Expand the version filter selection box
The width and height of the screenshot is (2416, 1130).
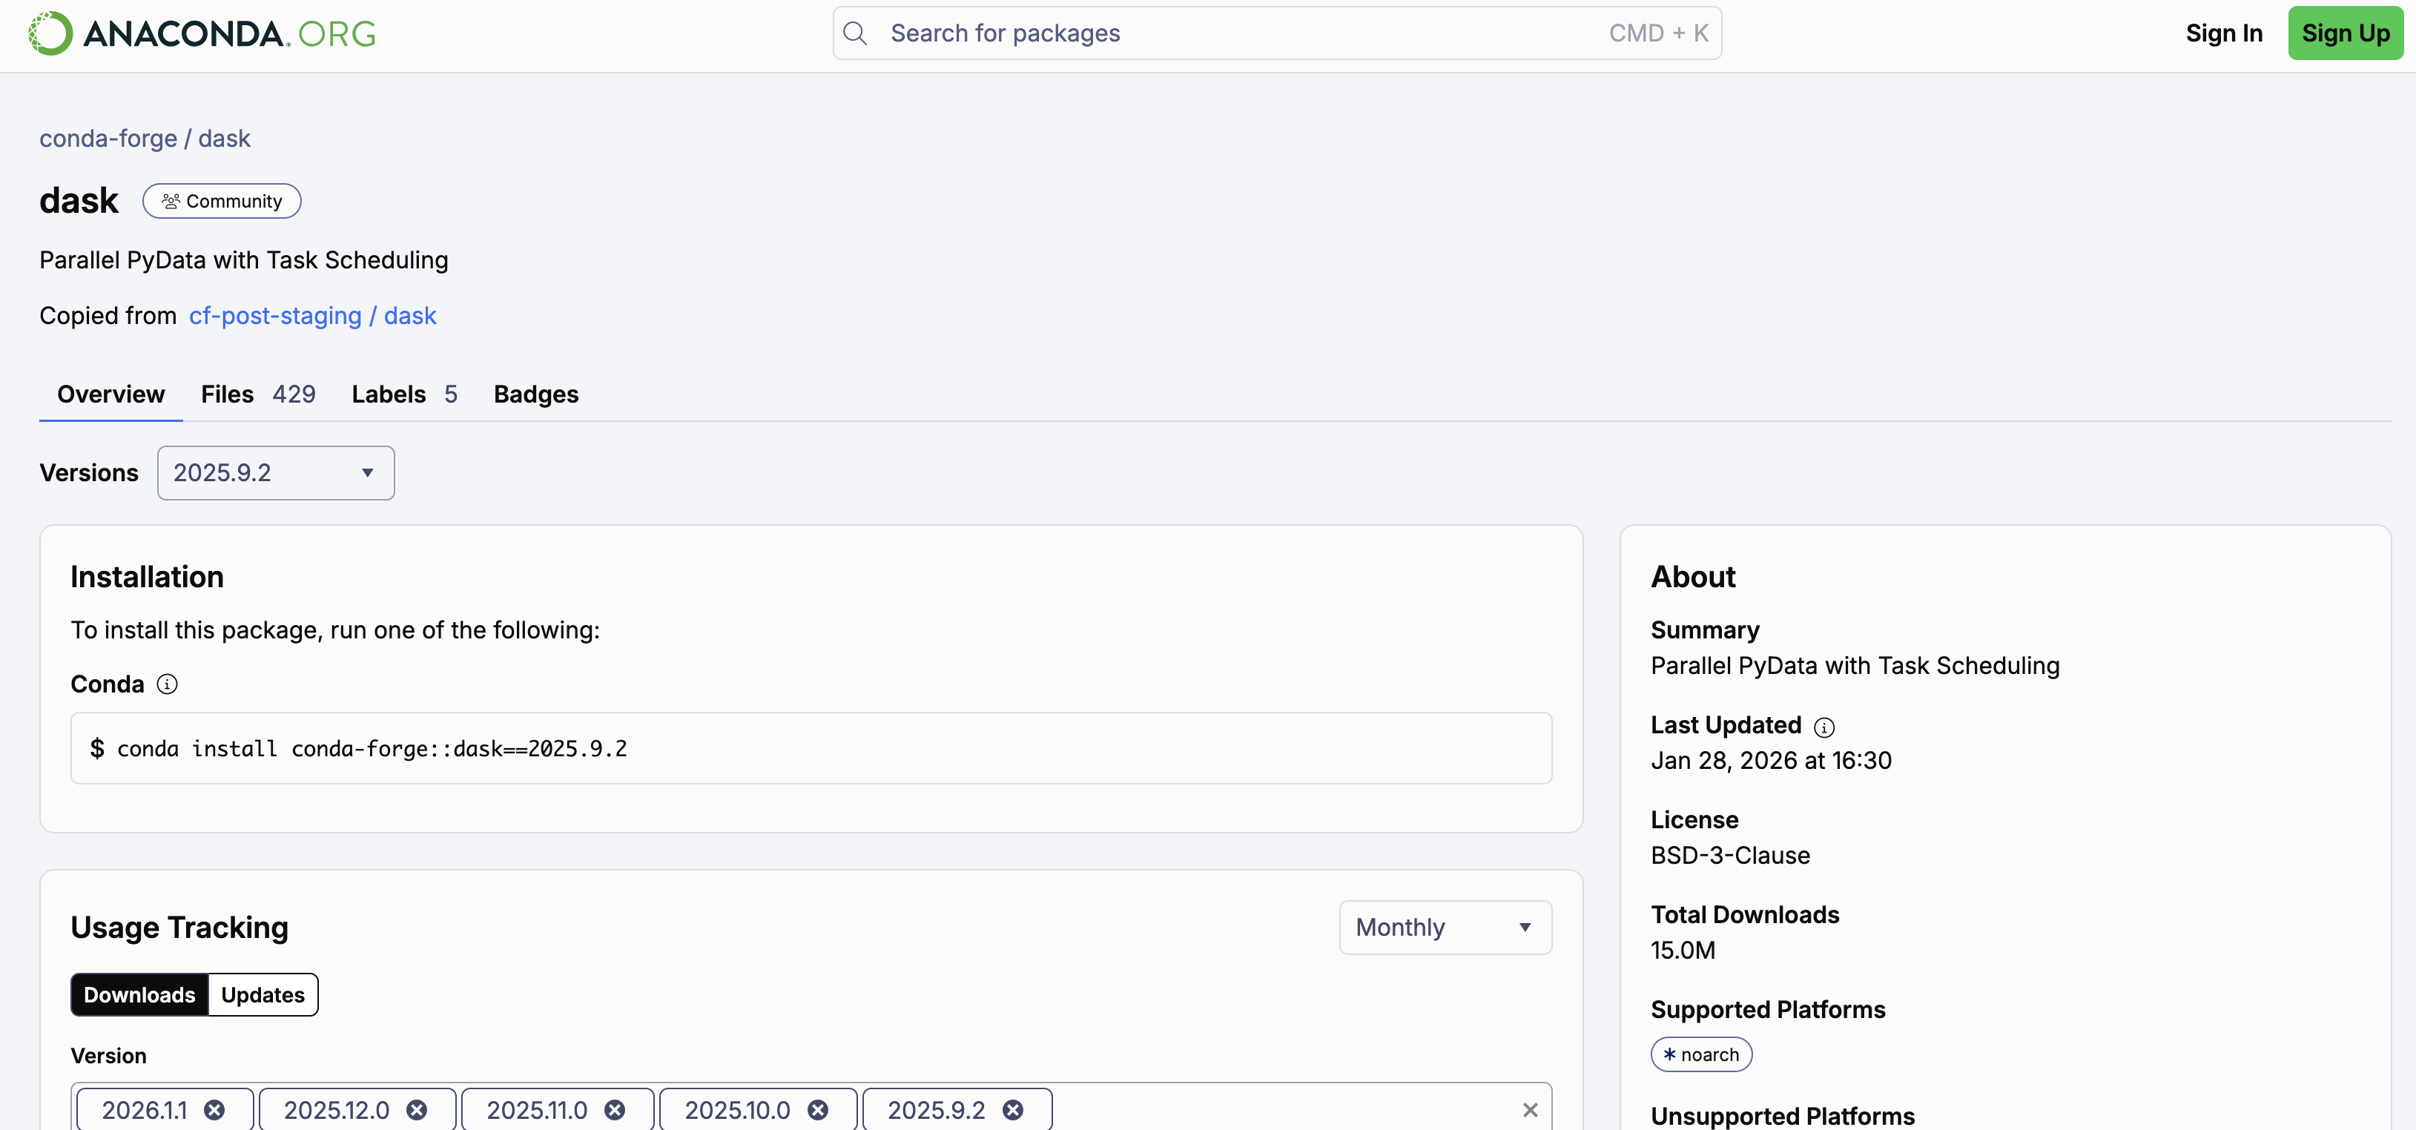pyautogui.click(x=1266, y=1110)
